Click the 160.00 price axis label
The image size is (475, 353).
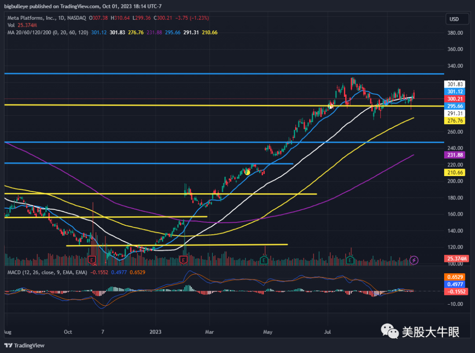[x=455, y=214]
